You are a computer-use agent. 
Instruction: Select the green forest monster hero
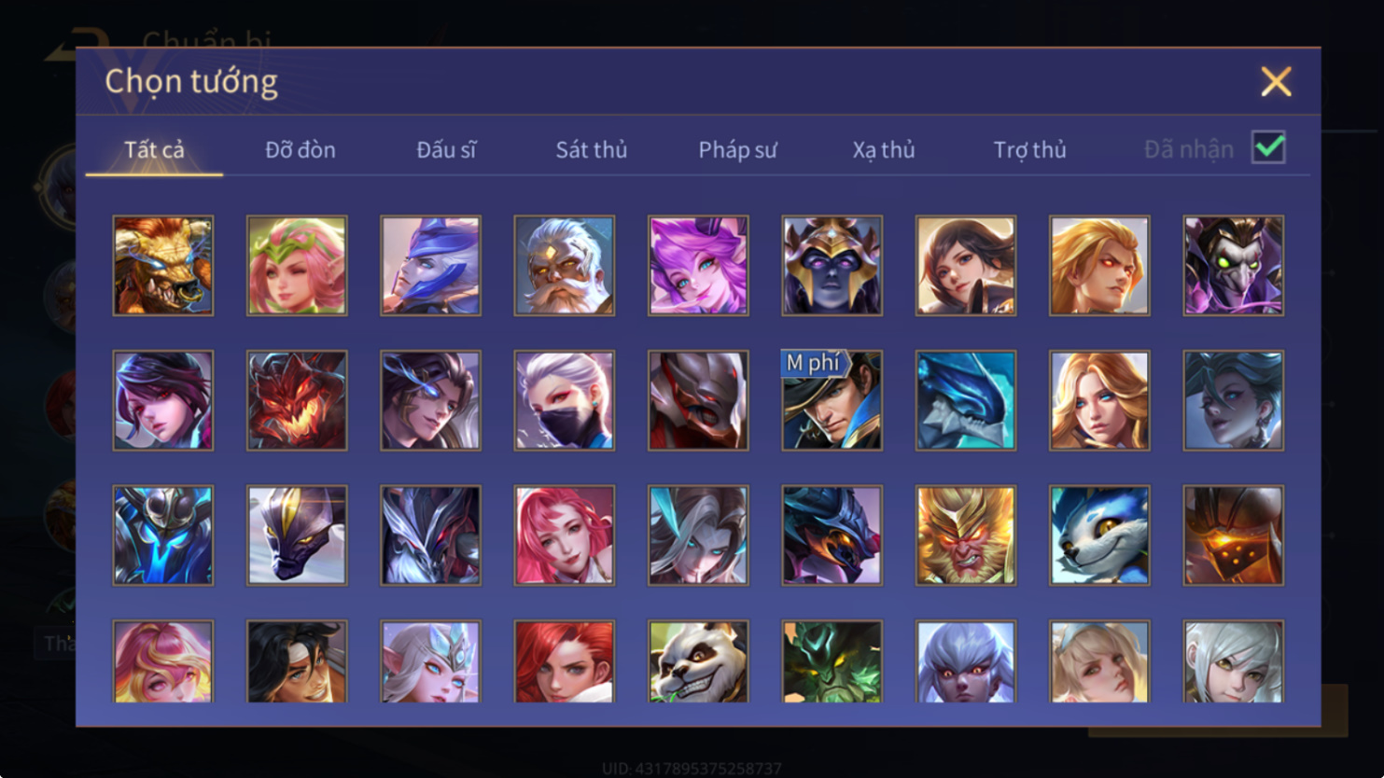tap(832, 661)
